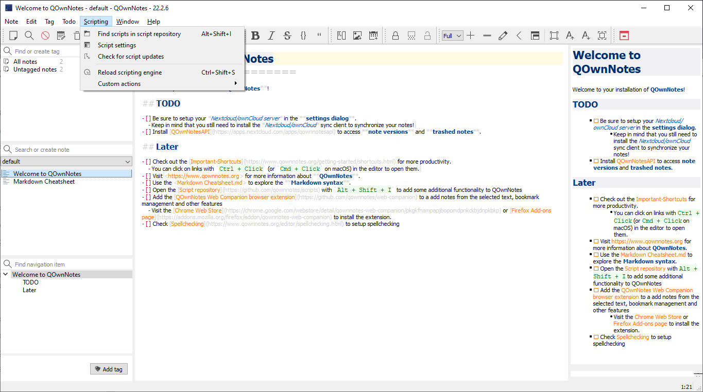Expand the Custom actions submenu

click(162, 83)
